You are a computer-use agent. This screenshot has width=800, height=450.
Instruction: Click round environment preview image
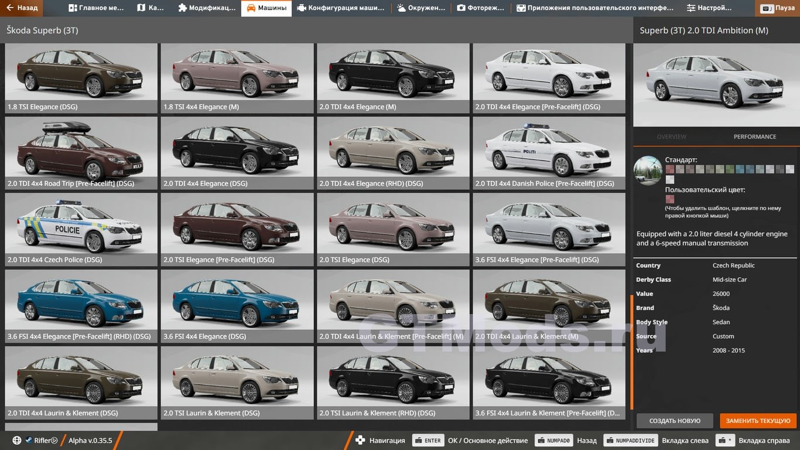click(648, 171)
